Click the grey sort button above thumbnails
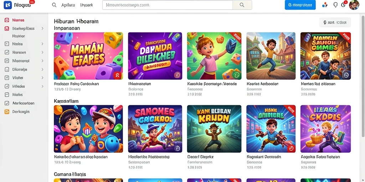365x182 pixels. [335, 22]
